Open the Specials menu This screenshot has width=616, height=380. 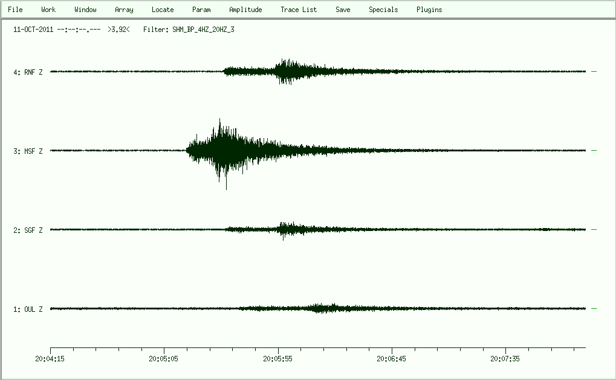[x=383, y=10]
